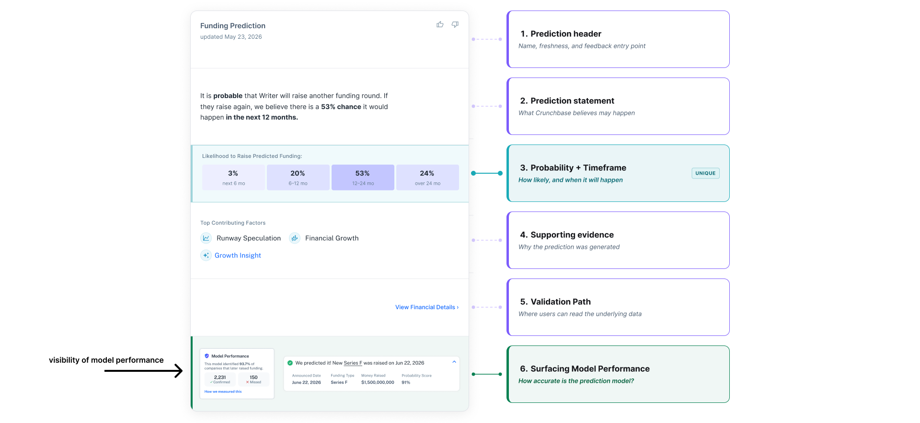Select the 20% 6–12 mo segment
920x423 pixels.
click(x=298, y=178)
